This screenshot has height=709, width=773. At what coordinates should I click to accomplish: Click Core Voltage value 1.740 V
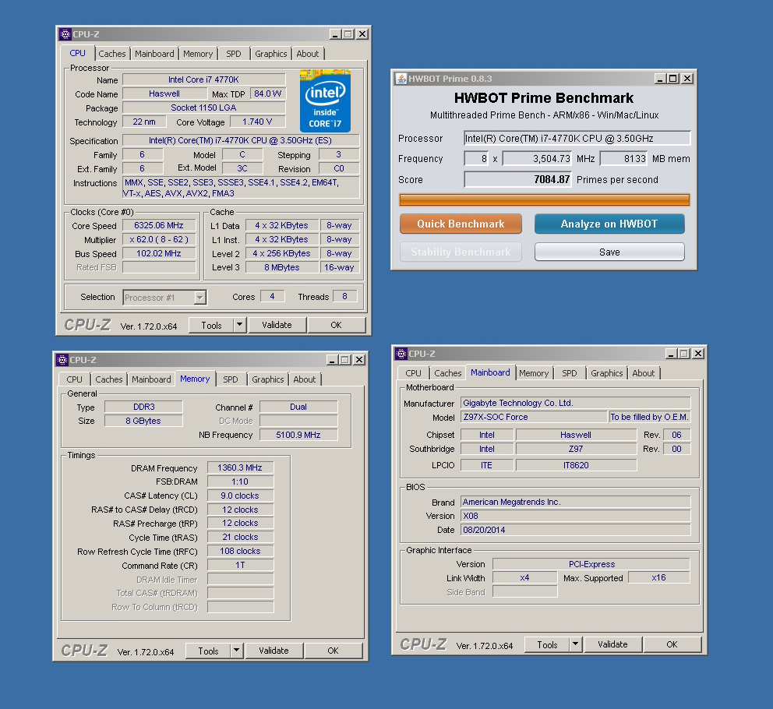(257, 122)
